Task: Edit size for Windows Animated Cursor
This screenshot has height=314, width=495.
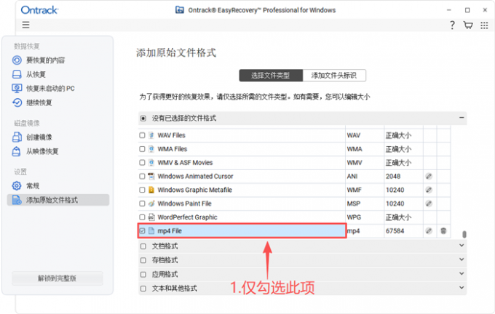Action: click(x=429, y=176)
